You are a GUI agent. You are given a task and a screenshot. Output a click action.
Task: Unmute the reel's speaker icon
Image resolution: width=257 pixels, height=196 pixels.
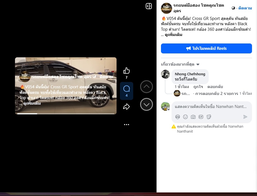38,66
